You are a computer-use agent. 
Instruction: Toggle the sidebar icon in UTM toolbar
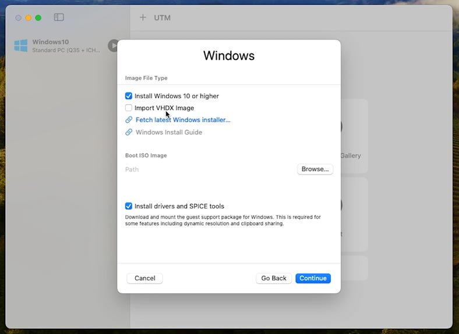(59, 17)
